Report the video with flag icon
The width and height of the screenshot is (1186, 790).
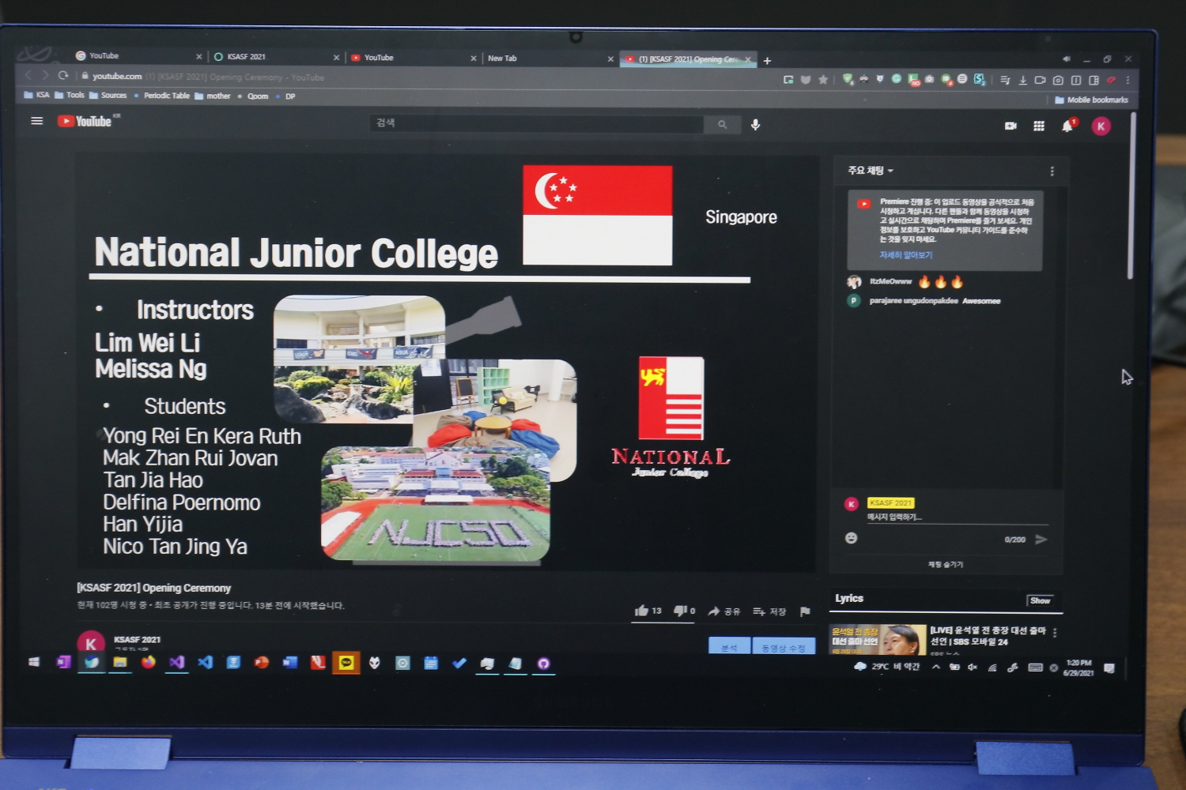point(805,611)
